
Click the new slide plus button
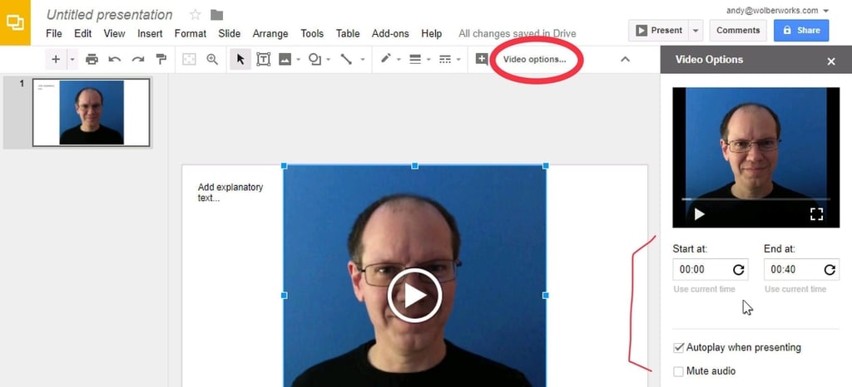pos(56,59)
